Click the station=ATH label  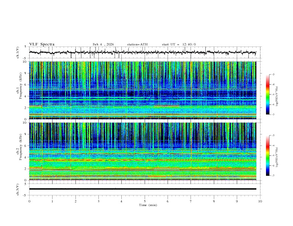137,44
